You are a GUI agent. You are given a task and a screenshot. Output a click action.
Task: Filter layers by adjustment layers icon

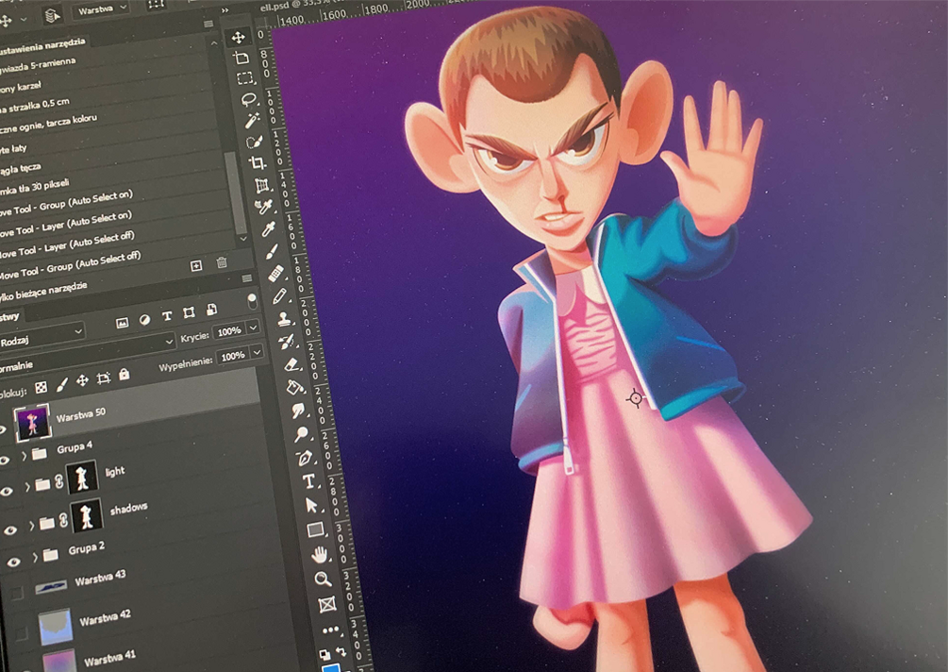144,320
